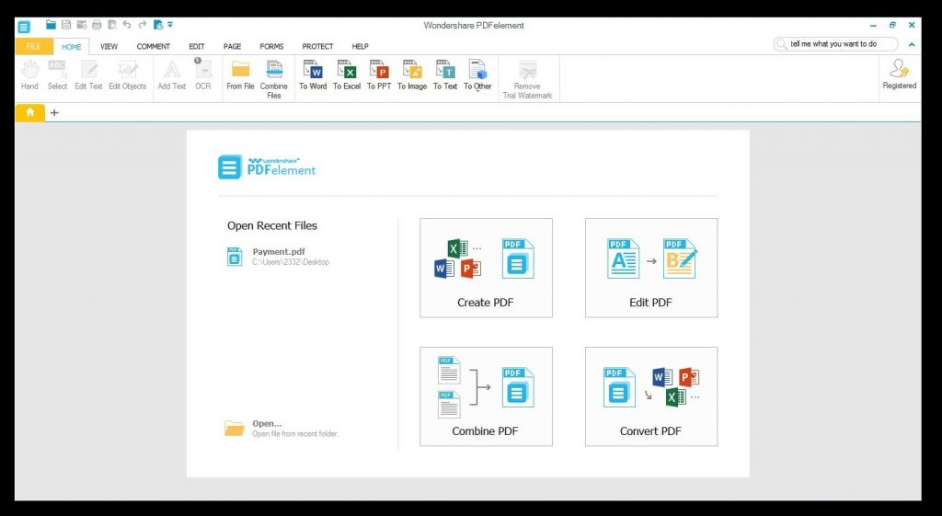Create PDF using From File
The image size is (942, 516).
click(240, 75)
